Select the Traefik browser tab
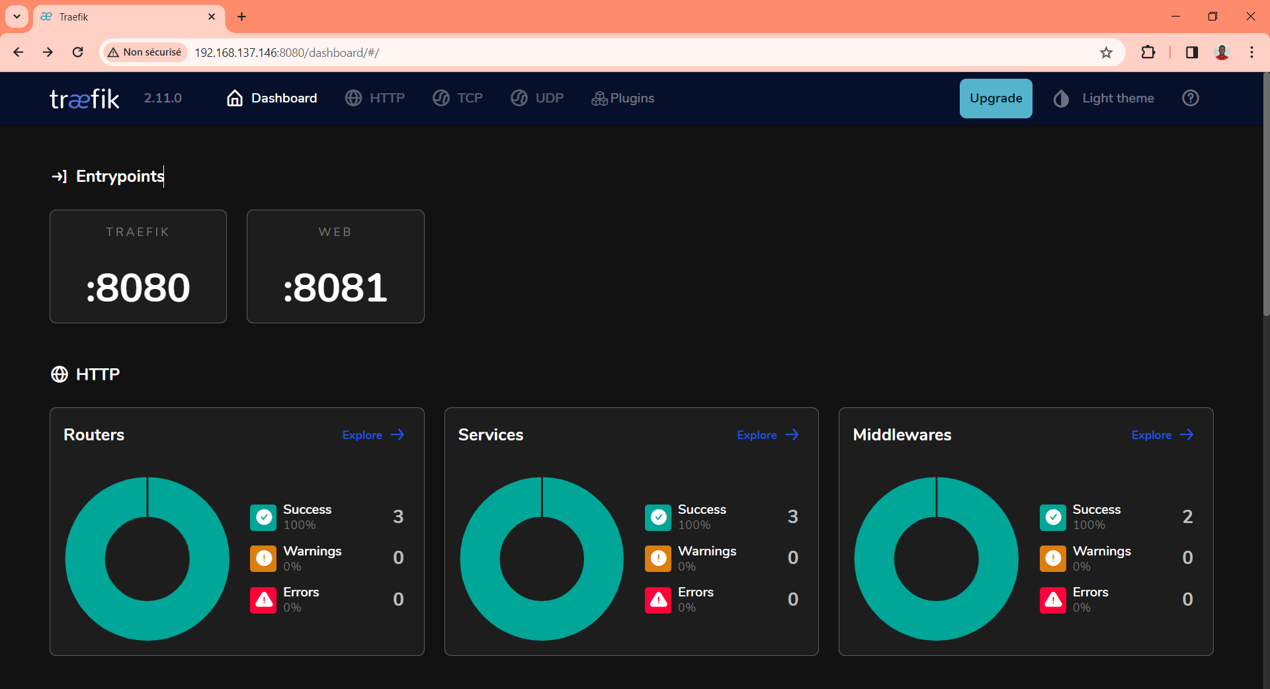Viewport: 1270px width, 689px height. point(119,17)
